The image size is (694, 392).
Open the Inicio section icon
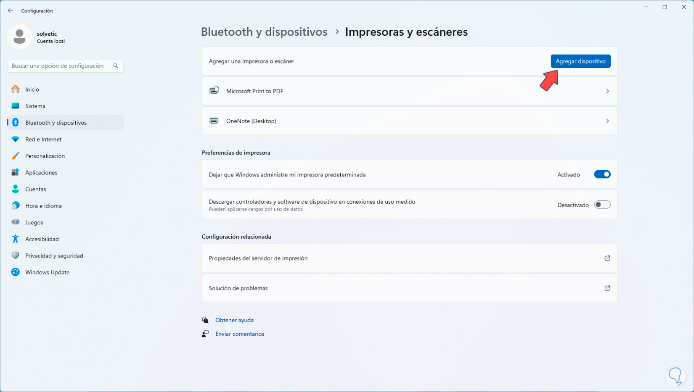click(x=16, y=89)
